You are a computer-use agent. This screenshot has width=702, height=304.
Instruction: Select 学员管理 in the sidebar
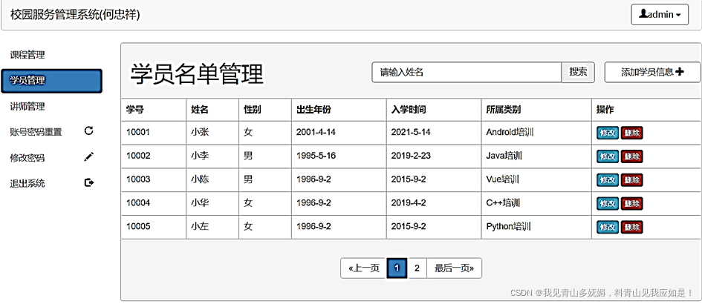click(52, 81)
